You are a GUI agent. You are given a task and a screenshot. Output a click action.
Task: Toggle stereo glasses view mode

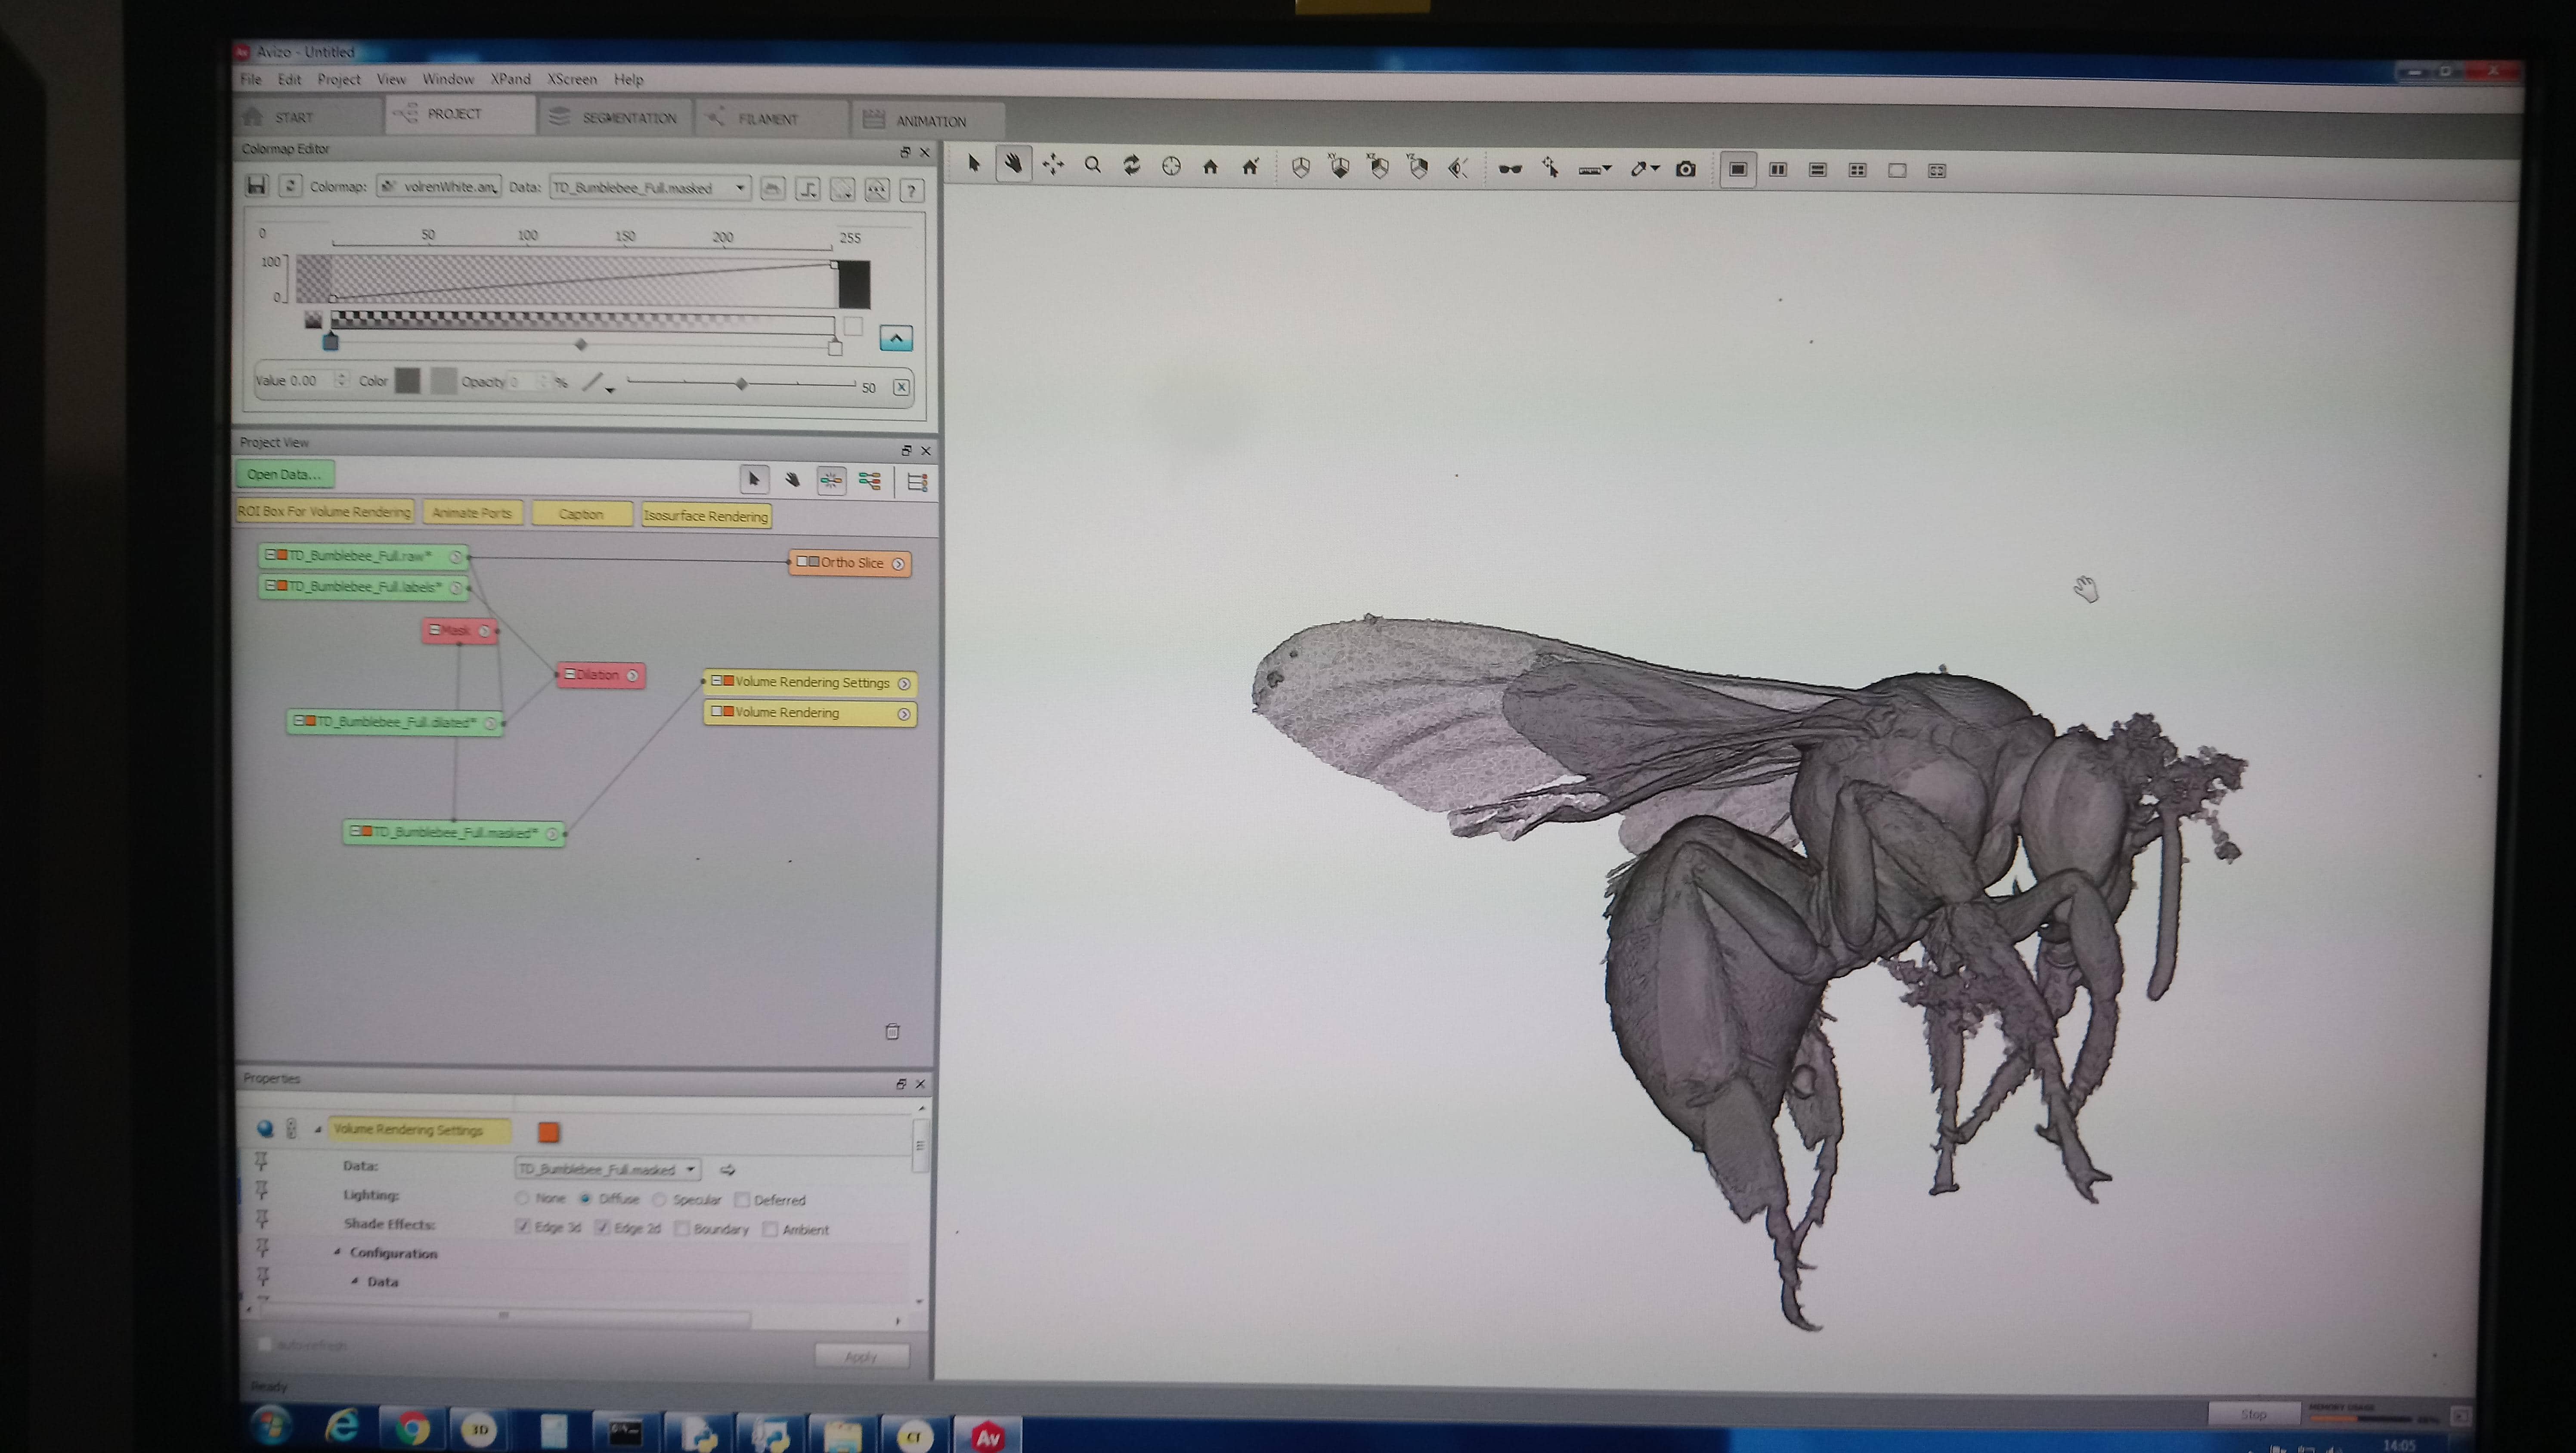point(1510,169)
